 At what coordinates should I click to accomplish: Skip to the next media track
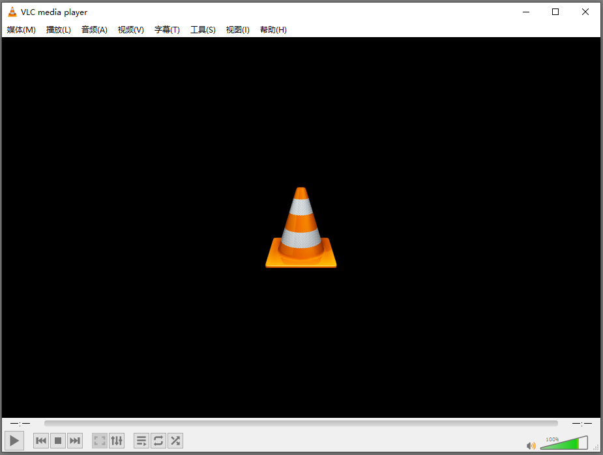pyautogui.click(x=75, y=441)
